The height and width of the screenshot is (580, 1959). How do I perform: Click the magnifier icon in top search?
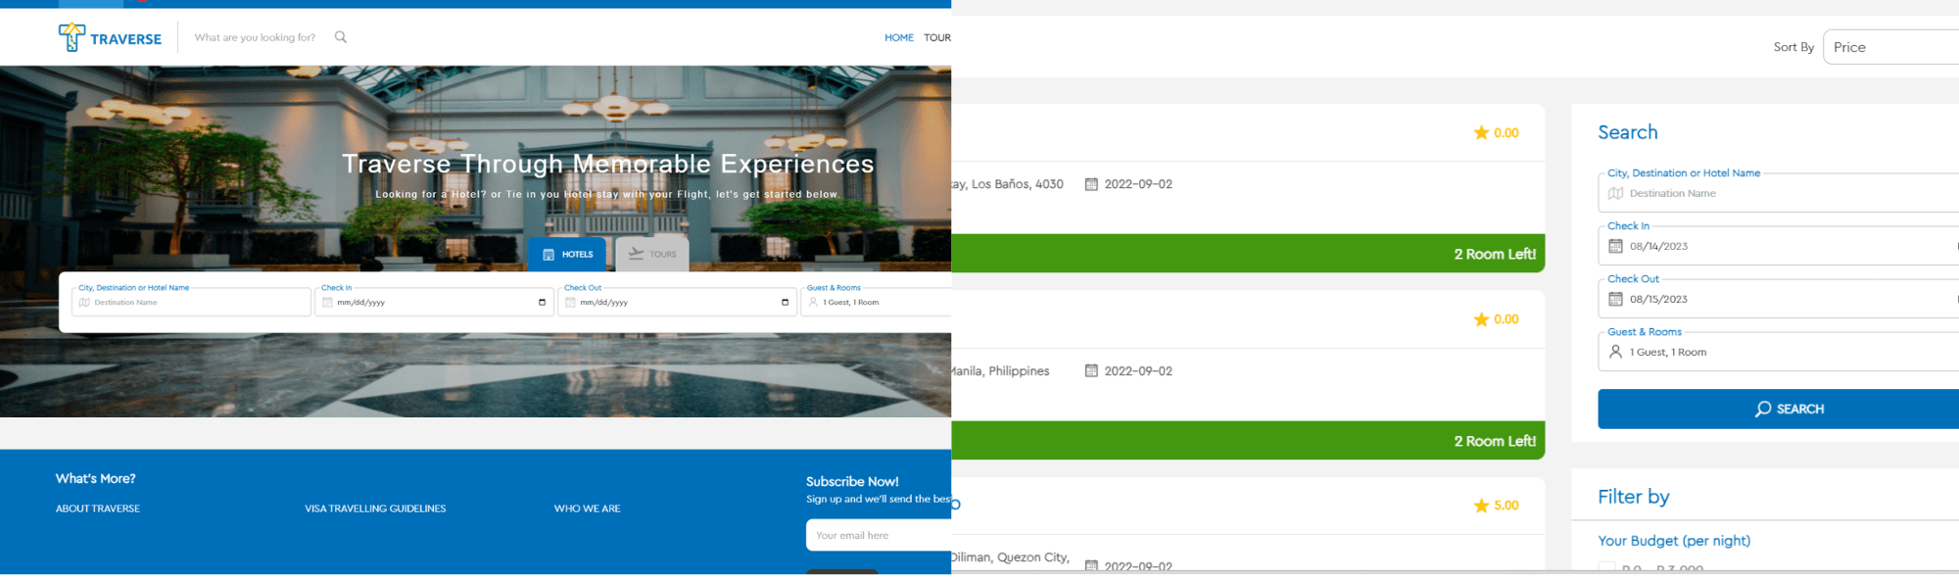point(341,37)
